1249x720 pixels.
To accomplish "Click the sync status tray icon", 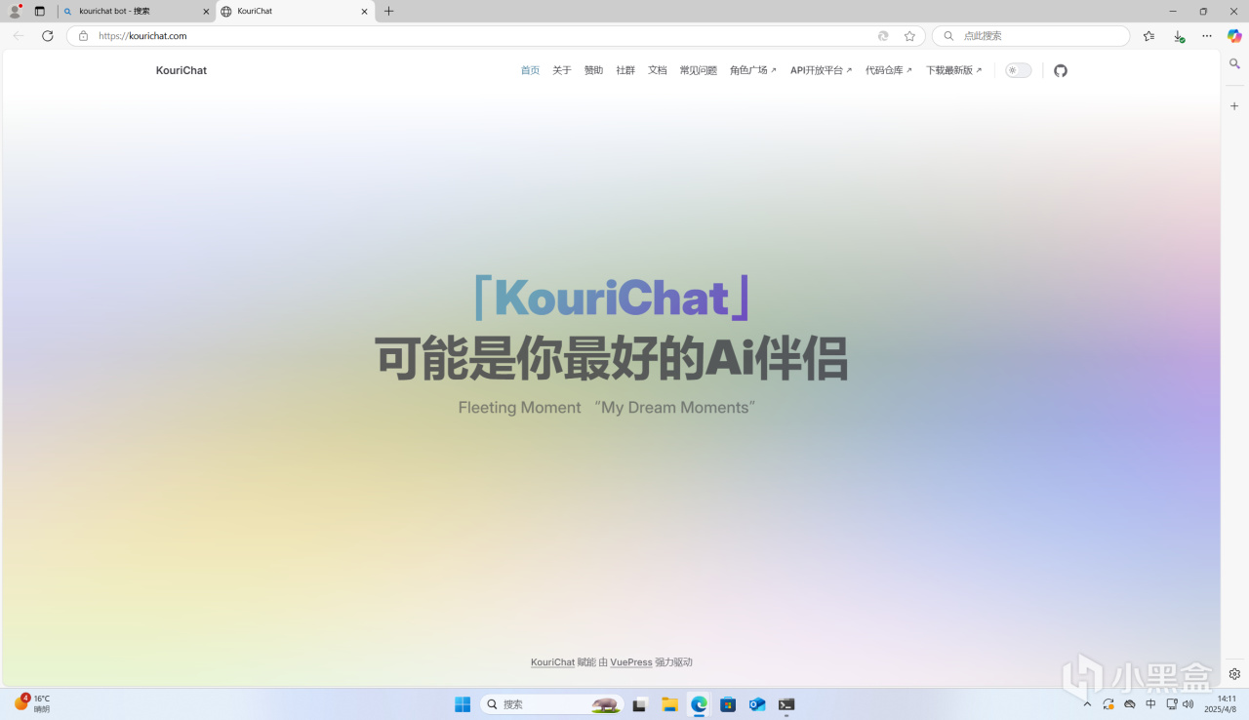I will (x=1108, y=704).
